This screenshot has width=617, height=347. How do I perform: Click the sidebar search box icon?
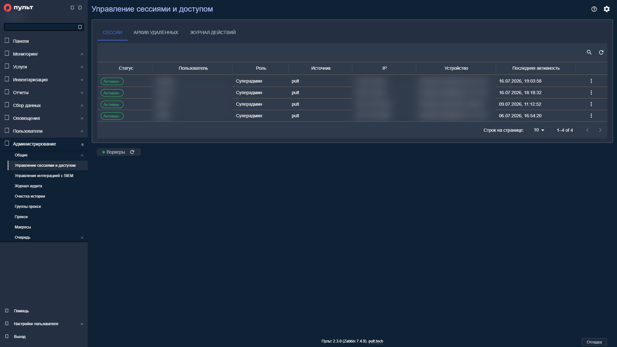80,27
